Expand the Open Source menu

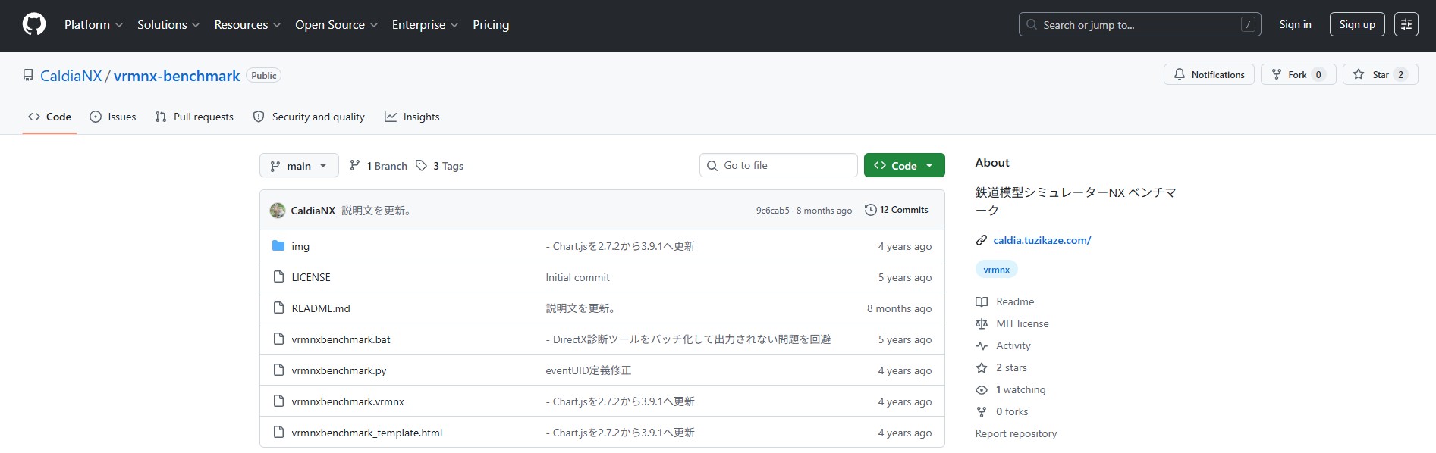pos(336,25)
